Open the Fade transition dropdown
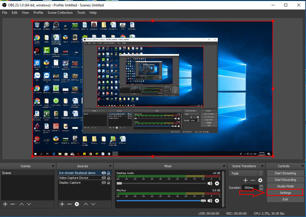 click(246, 173)
